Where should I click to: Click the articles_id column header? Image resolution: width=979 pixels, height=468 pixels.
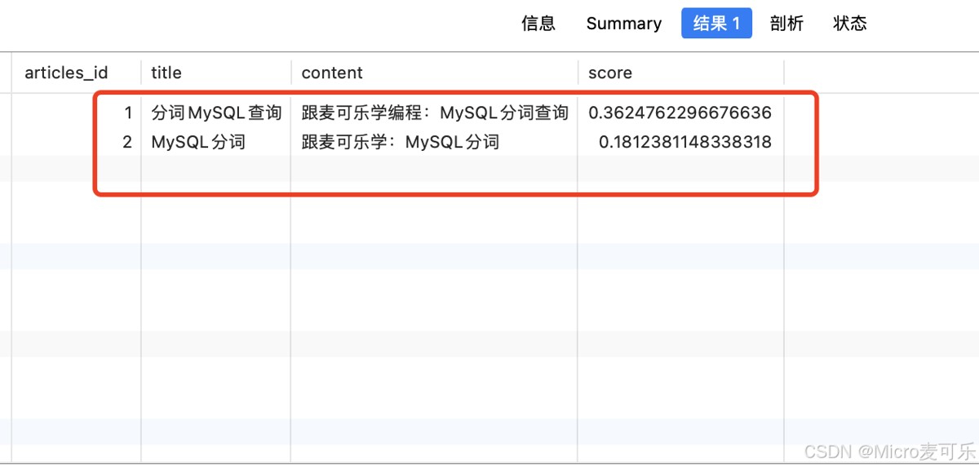[x=66, y=73]
